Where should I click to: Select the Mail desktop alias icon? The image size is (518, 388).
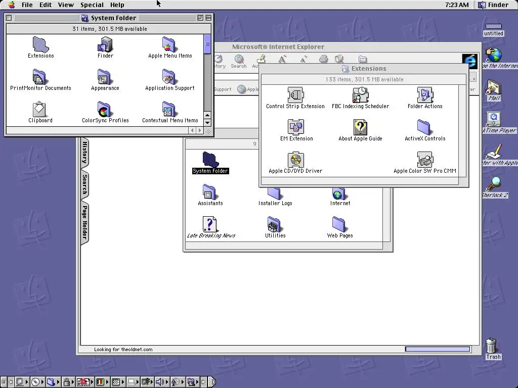point(494,87)
